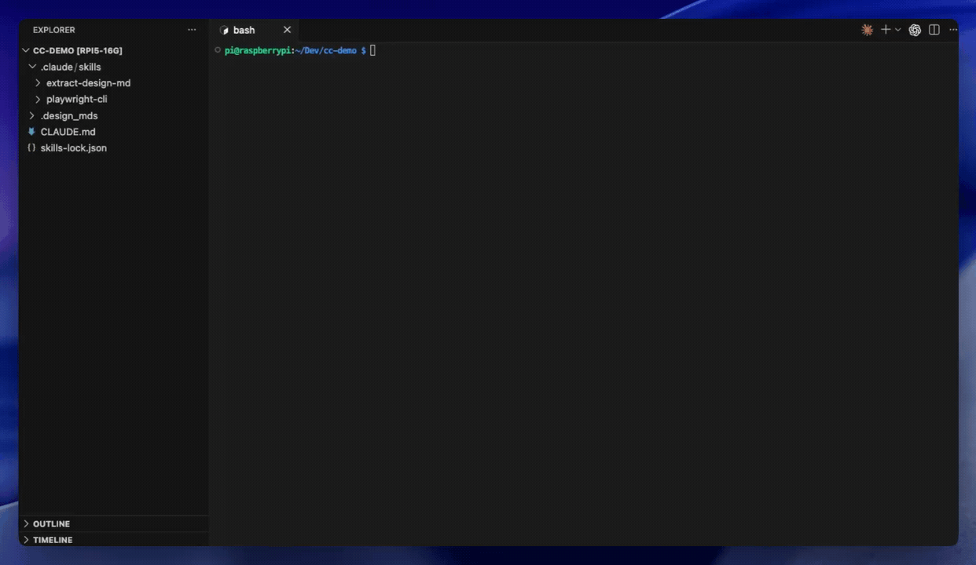Split the editor with the split layout icon
Screen dimensions: 976x565
[934, 30]
